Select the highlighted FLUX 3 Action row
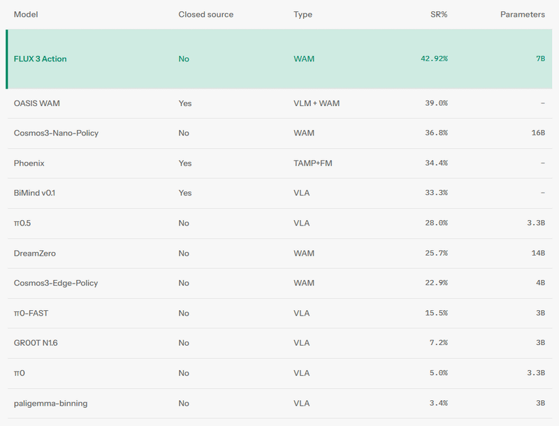 pos(279,59)
